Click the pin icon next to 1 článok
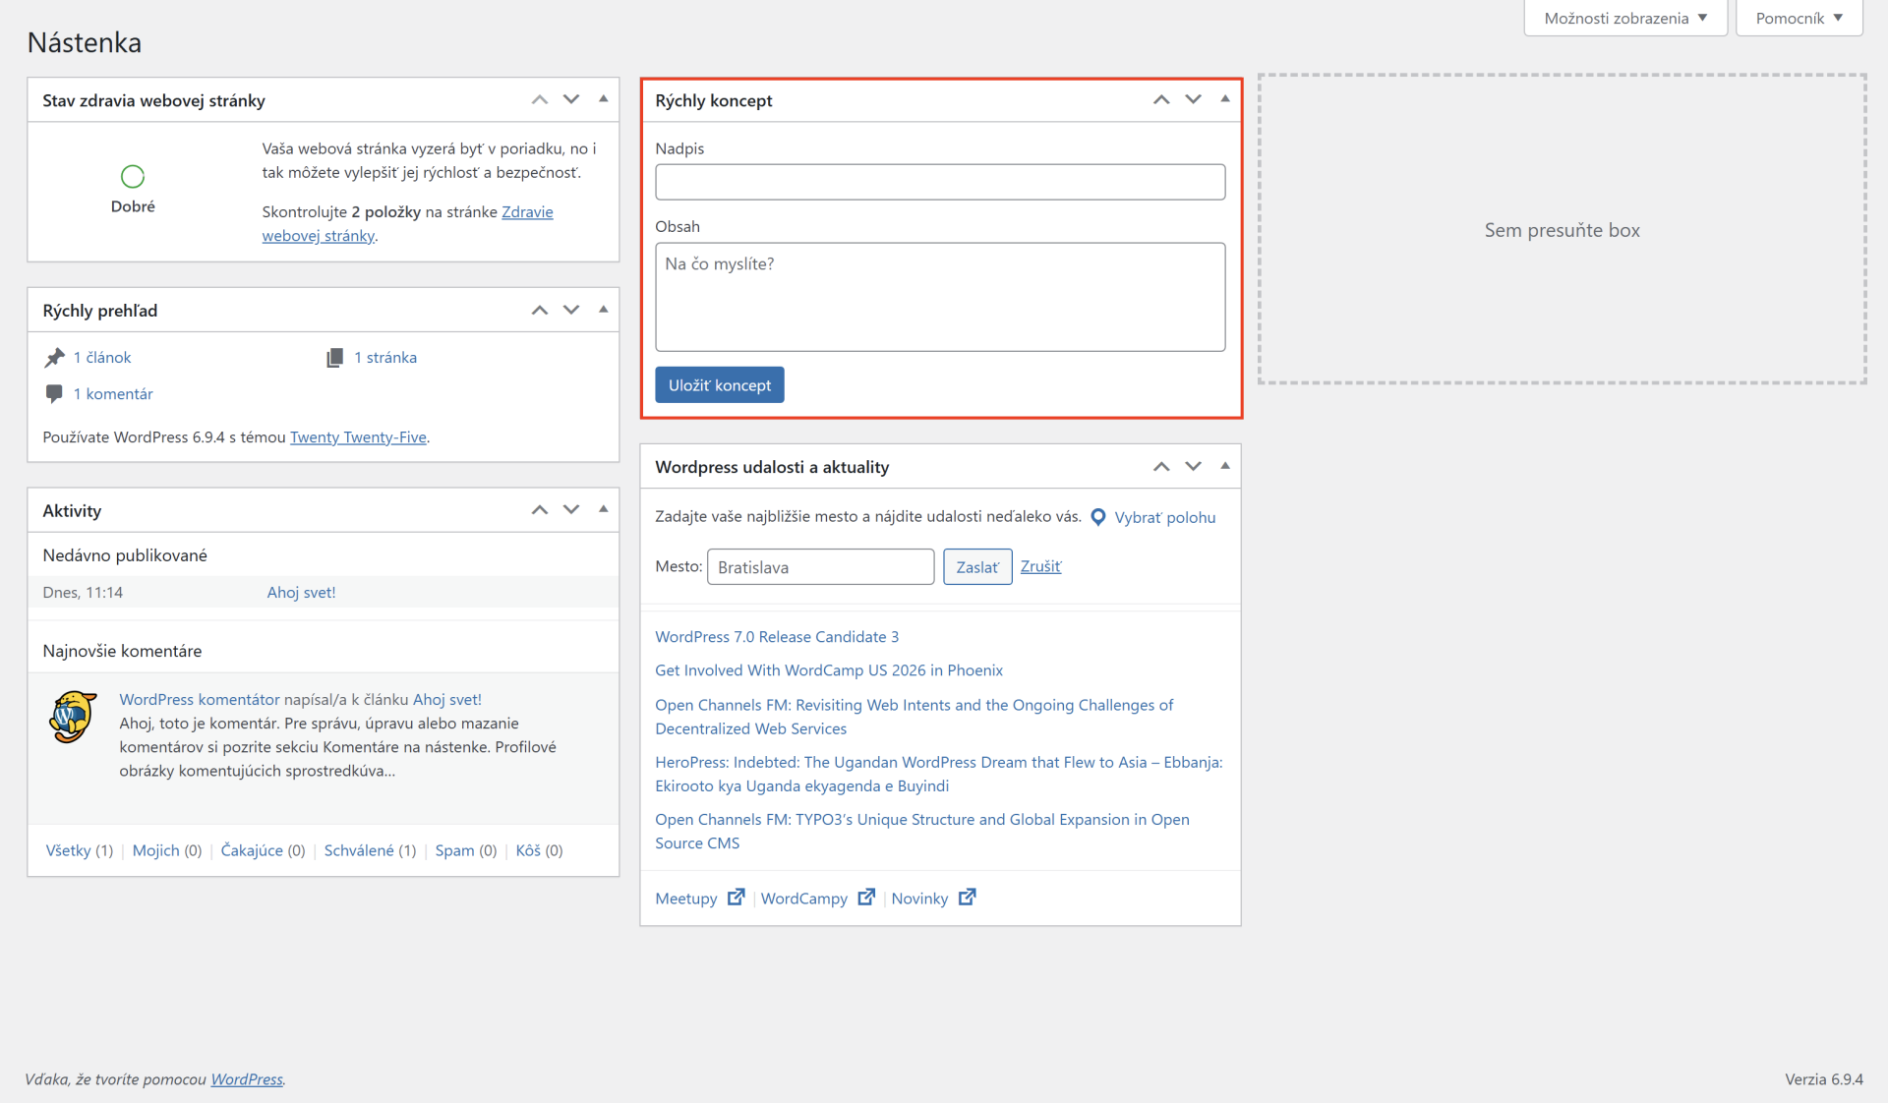 [54, 357]
